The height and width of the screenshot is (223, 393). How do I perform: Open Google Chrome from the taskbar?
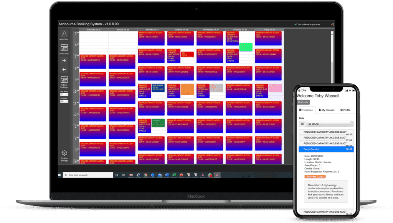coord(145,175)
